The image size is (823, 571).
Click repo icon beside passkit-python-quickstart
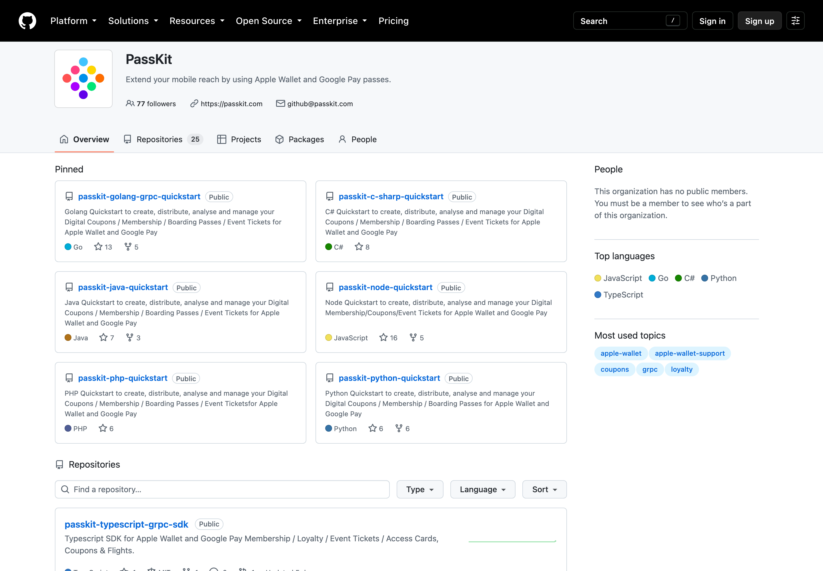click(330, 378)
